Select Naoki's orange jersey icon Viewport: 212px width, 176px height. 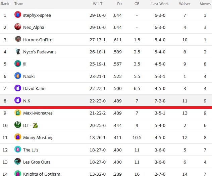18,76
